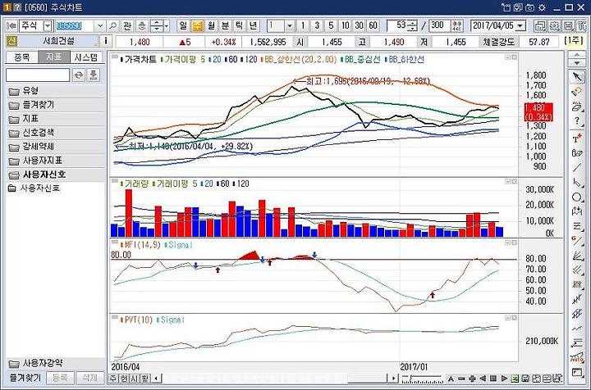The height and width of the screenshot is (390, 591).
Task: Expand the '지표' folder in tree
Action: 55,119
